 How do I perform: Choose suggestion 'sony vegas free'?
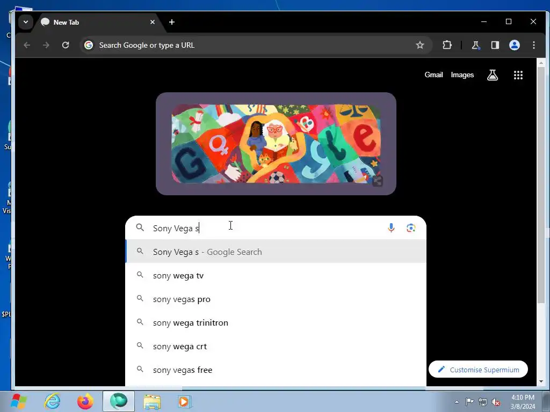[276, 370]
